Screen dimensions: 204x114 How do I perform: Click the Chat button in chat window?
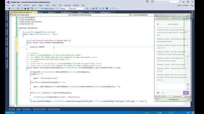[186, 93]
